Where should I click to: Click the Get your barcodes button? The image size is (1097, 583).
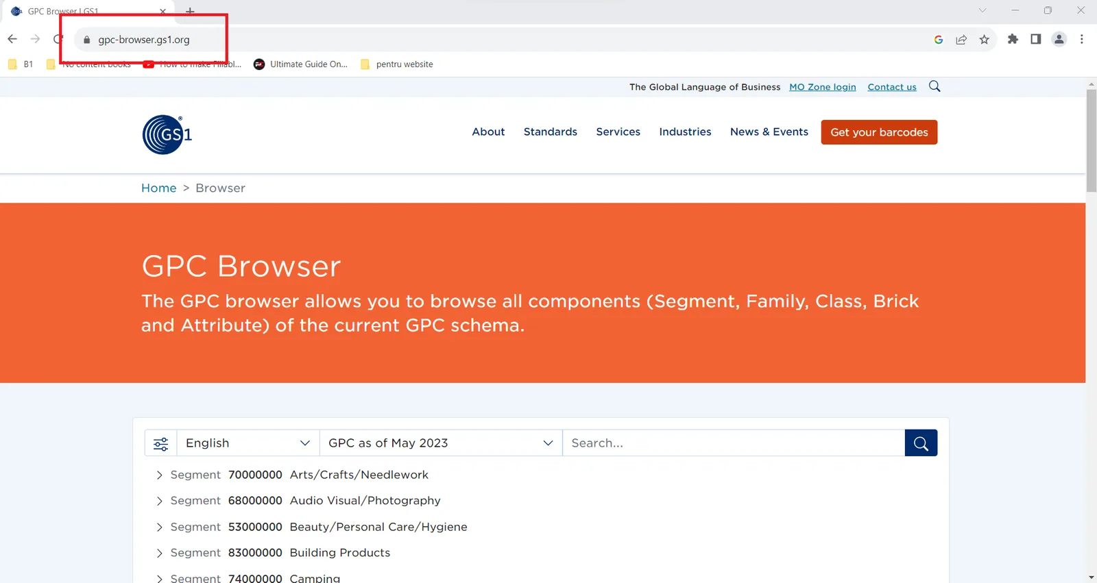pos(879,132)
